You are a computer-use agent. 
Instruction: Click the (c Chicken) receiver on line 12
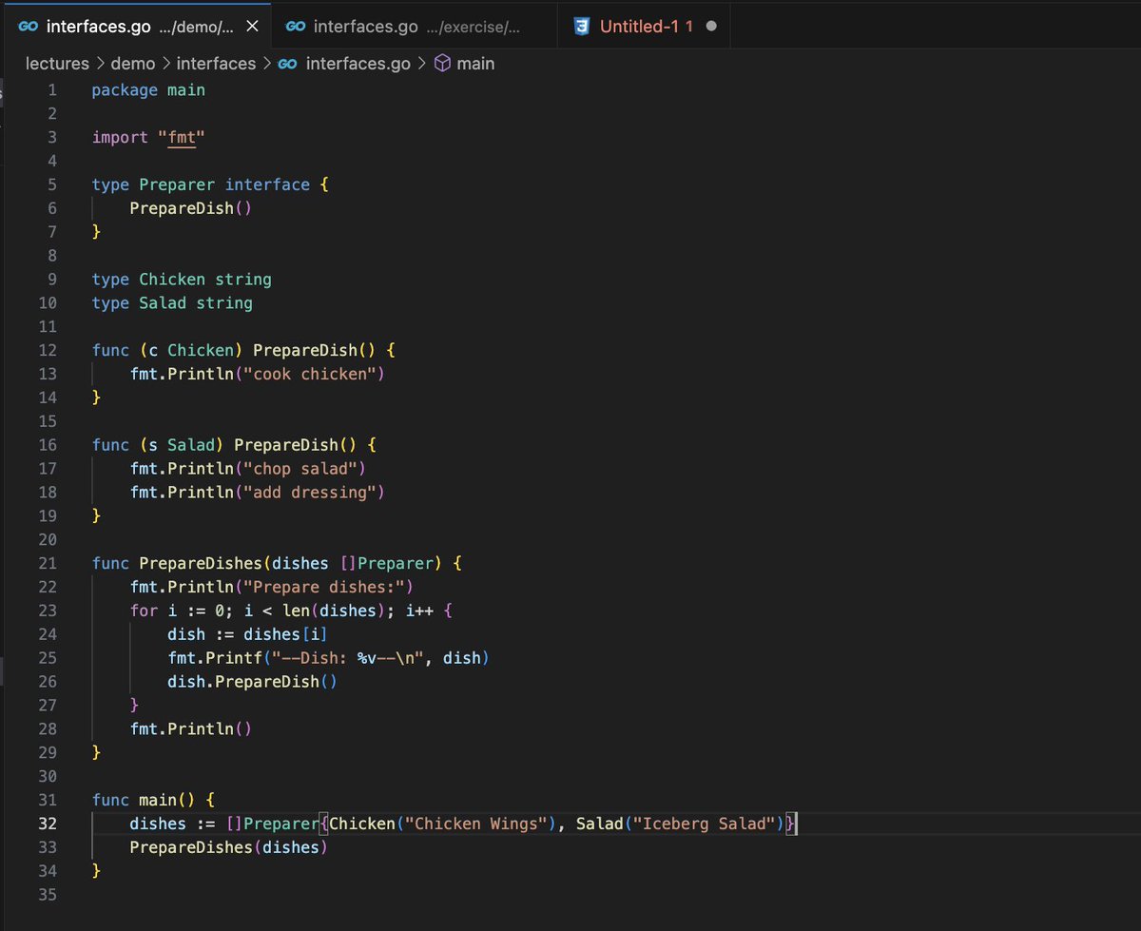click(x=191, y=350)
